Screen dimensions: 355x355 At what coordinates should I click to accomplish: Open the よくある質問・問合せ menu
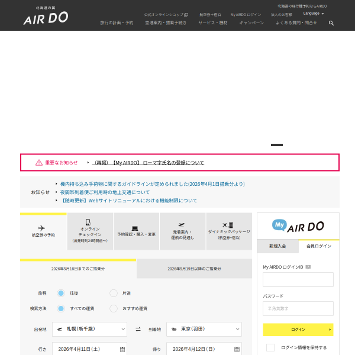pyautogui.click(x=296, y=23)
